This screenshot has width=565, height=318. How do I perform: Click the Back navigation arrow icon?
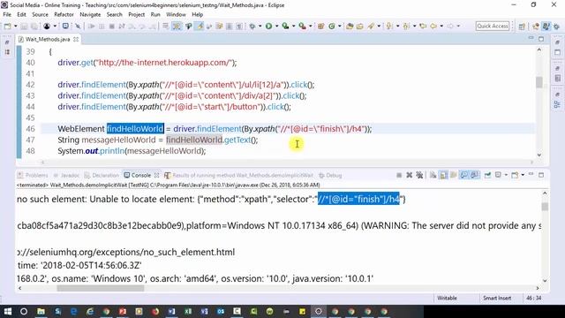pos(433,26)
